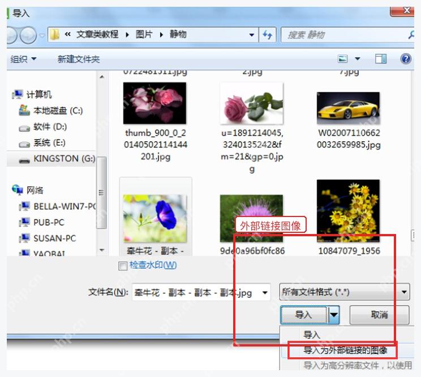The width and height of the screenshot is (421, 377).
Task: Click breadcrumb arrow after 文章类教程
Action: (127, 35)
